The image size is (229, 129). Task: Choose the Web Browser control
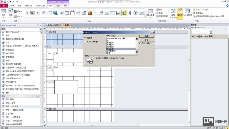click(61, 13)
